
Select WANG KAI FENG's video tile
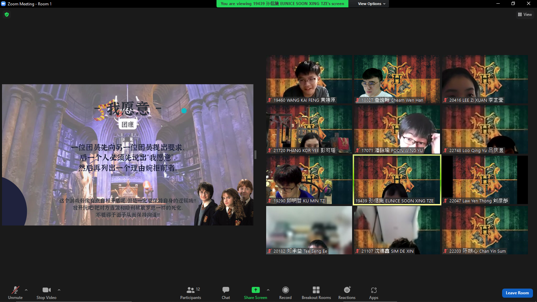tap(309, 79)
